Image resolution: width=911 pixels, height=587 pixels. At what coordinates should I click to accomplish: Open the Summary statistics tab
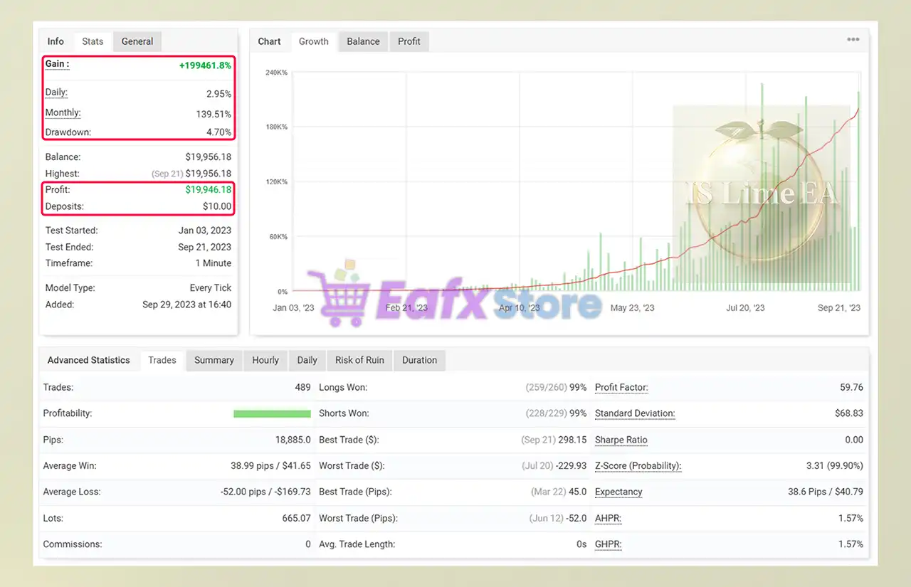click(214, 360)
